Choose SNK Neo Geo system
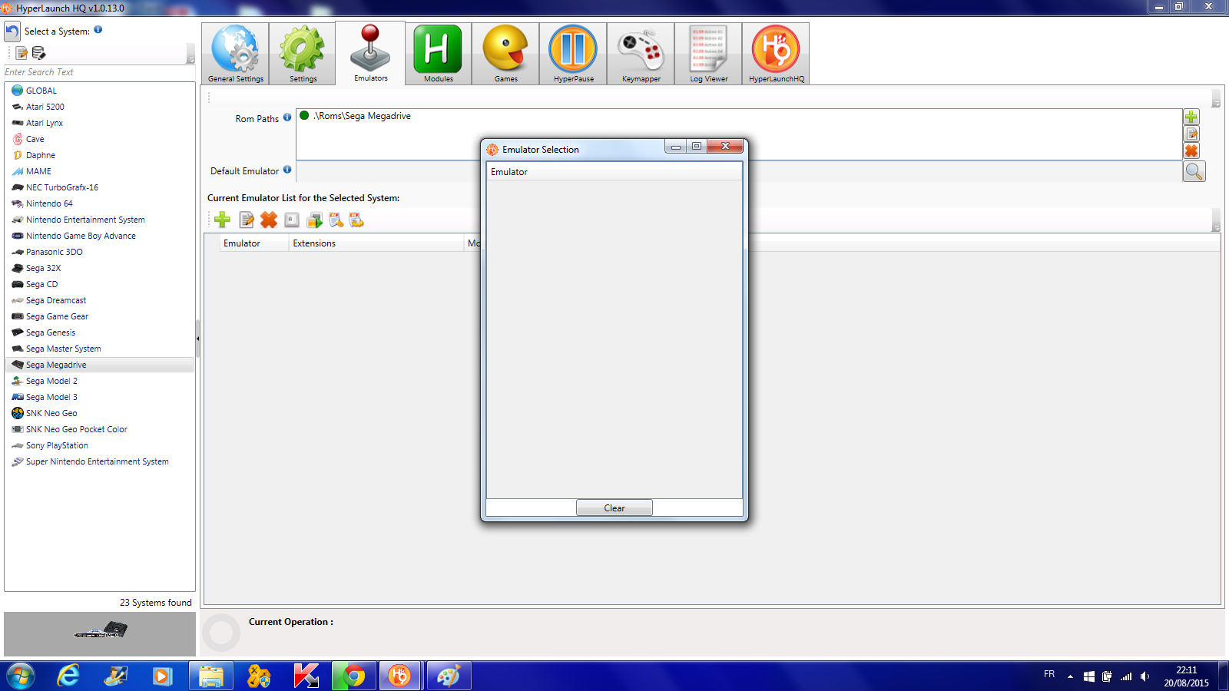This screenshot has height=691, width=1229. pos(51,413)
